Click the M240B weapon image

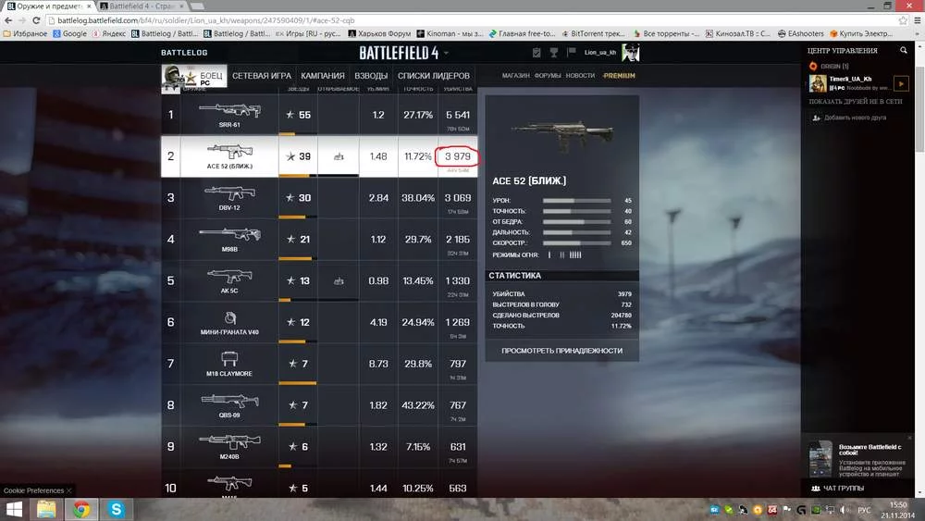tap(230, 442)
